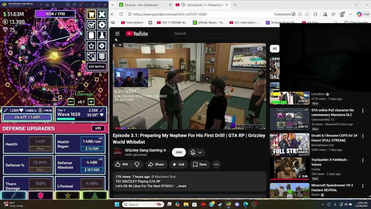
Task: Open jeffxdjk Stream bookmark
Action: tap(209, 23)
